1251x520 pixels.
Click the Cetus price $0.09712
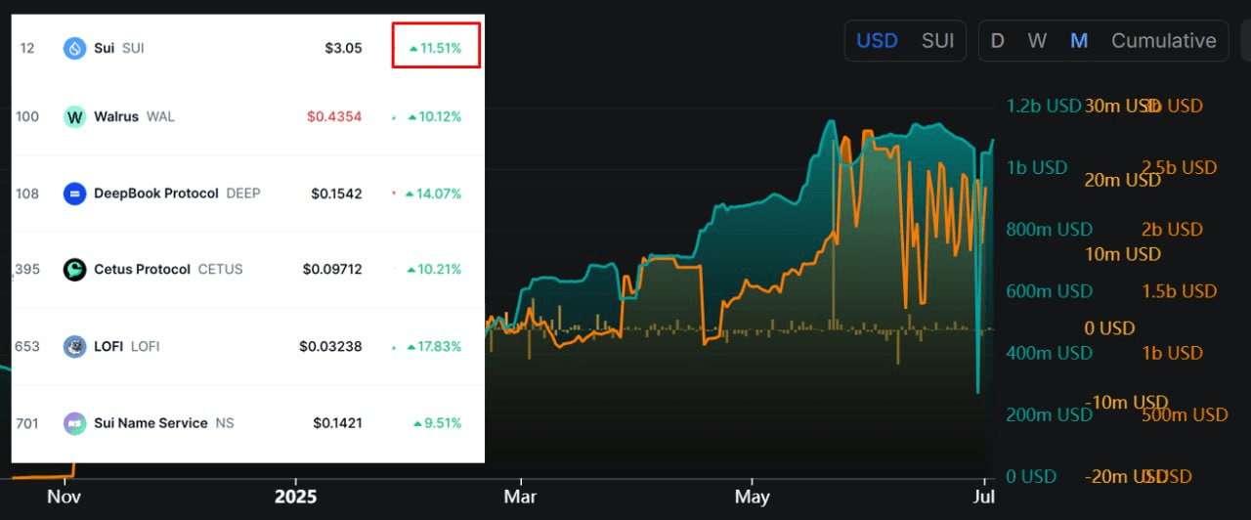click(x=332, y=270)
